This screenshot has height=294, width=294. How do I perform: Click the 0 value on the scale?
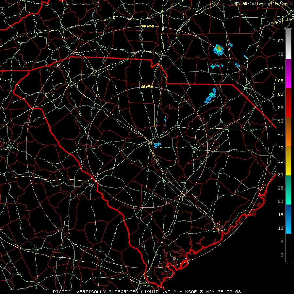click(282, 255)
